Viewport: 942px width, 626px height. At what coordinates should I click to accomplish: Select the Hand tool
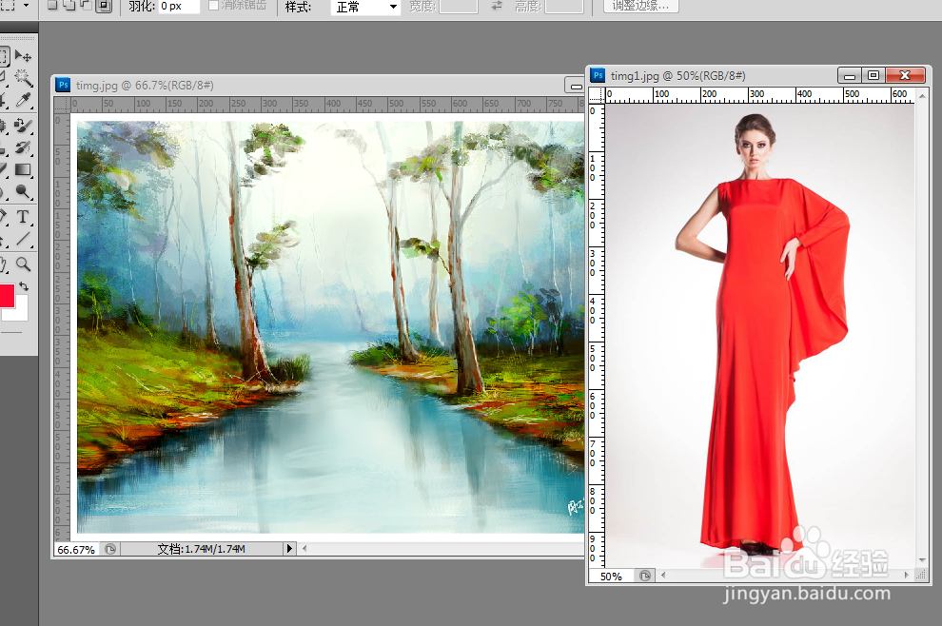click(x=3, y=264)
